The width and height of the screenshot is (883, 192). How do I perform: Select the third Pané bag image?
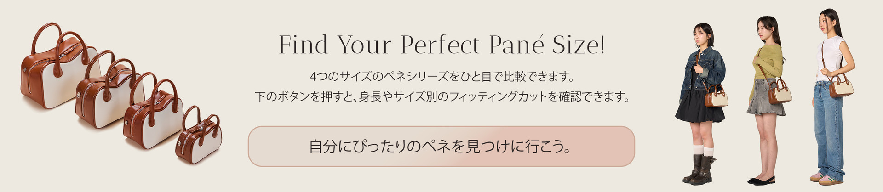[153, 112]
